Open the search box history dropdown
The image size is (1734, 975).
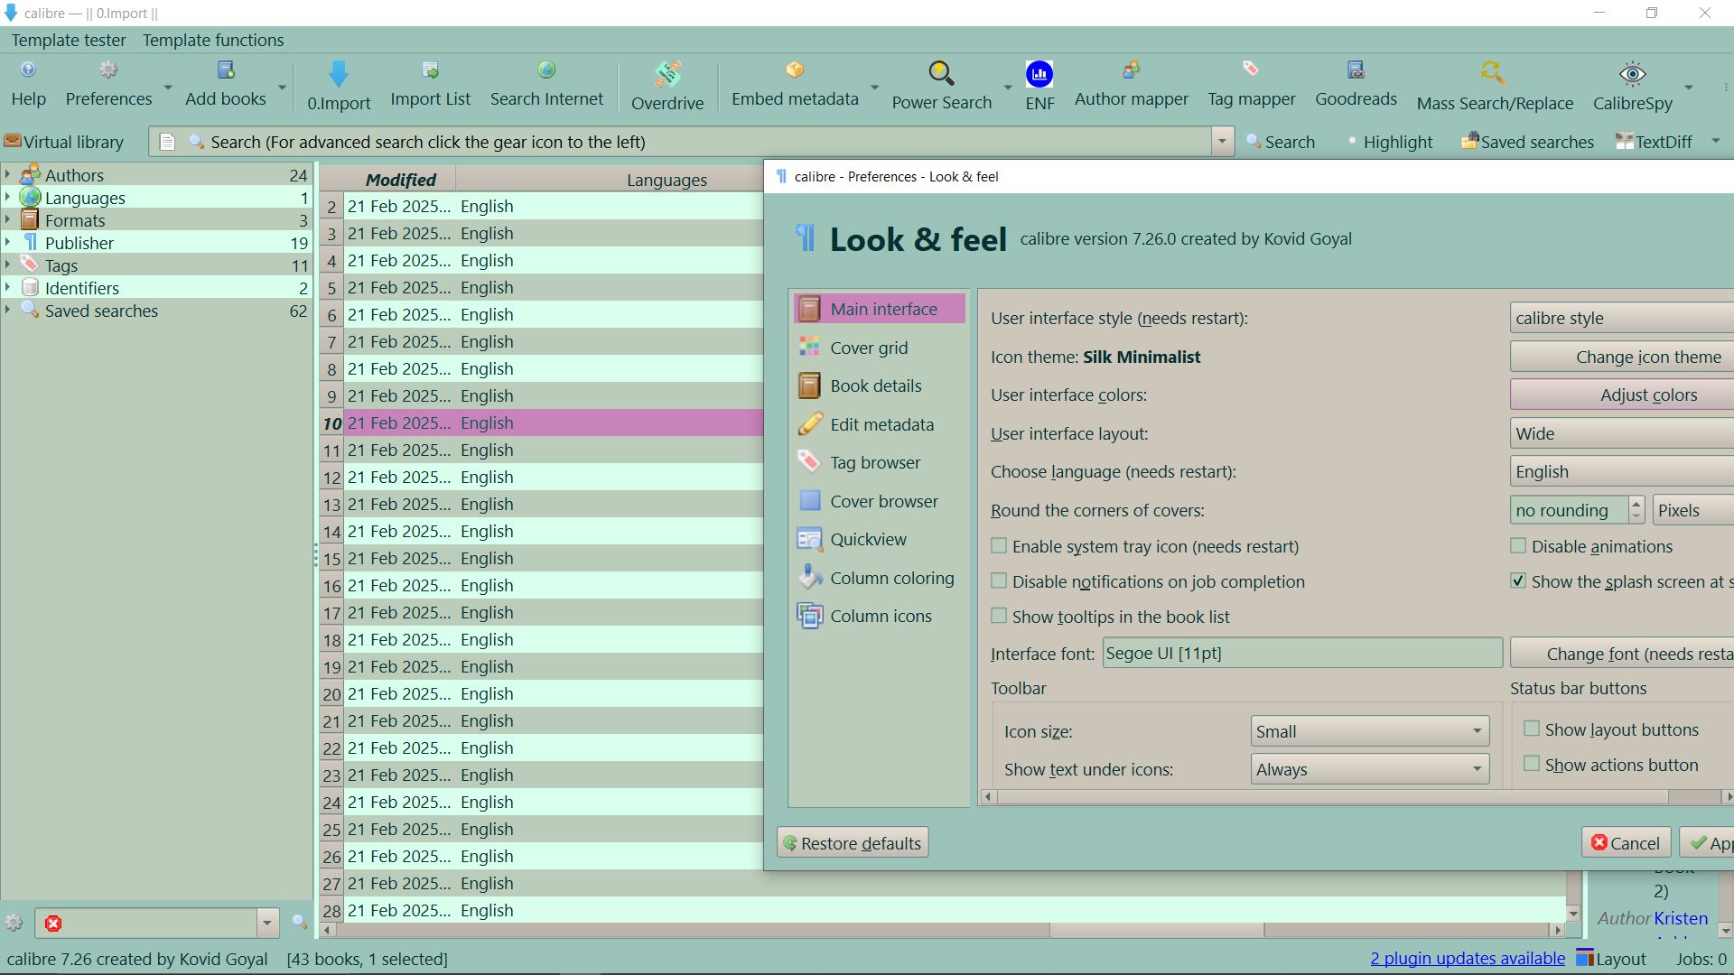pyautogui.click(x=1222, y=142)
